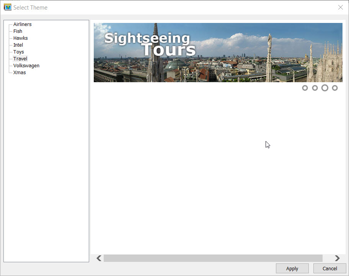This screenshot has height=276, width=349.
Task: Select the Toys theme
Action: click(x=18, y=52)
